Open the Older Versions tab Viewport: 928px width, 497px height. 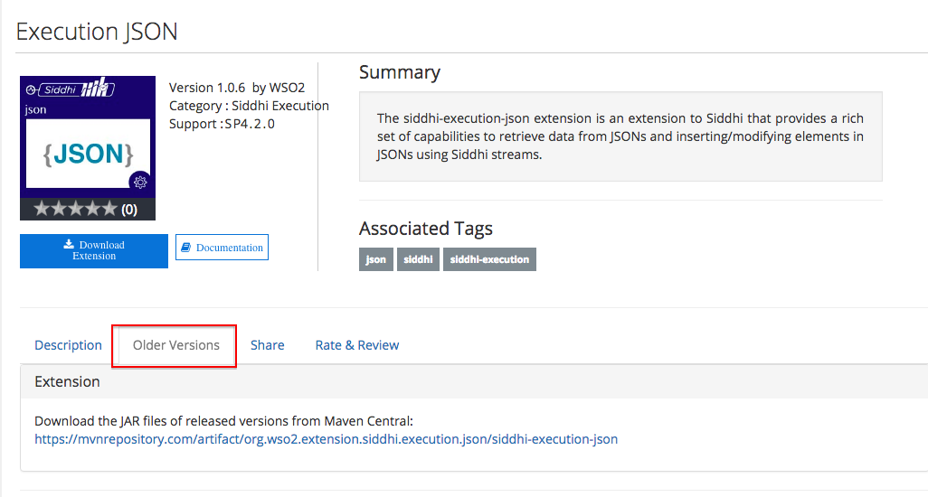click(175, 345)
